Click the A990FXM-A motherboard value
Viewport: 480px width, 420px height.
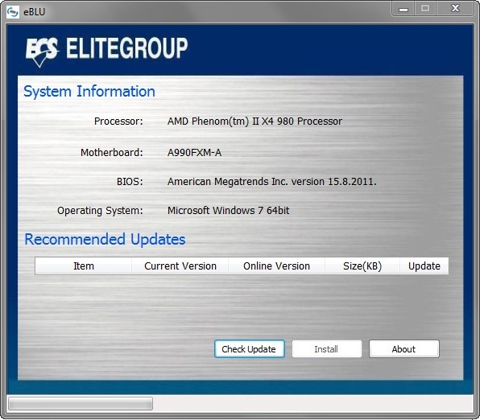[194, 152]
